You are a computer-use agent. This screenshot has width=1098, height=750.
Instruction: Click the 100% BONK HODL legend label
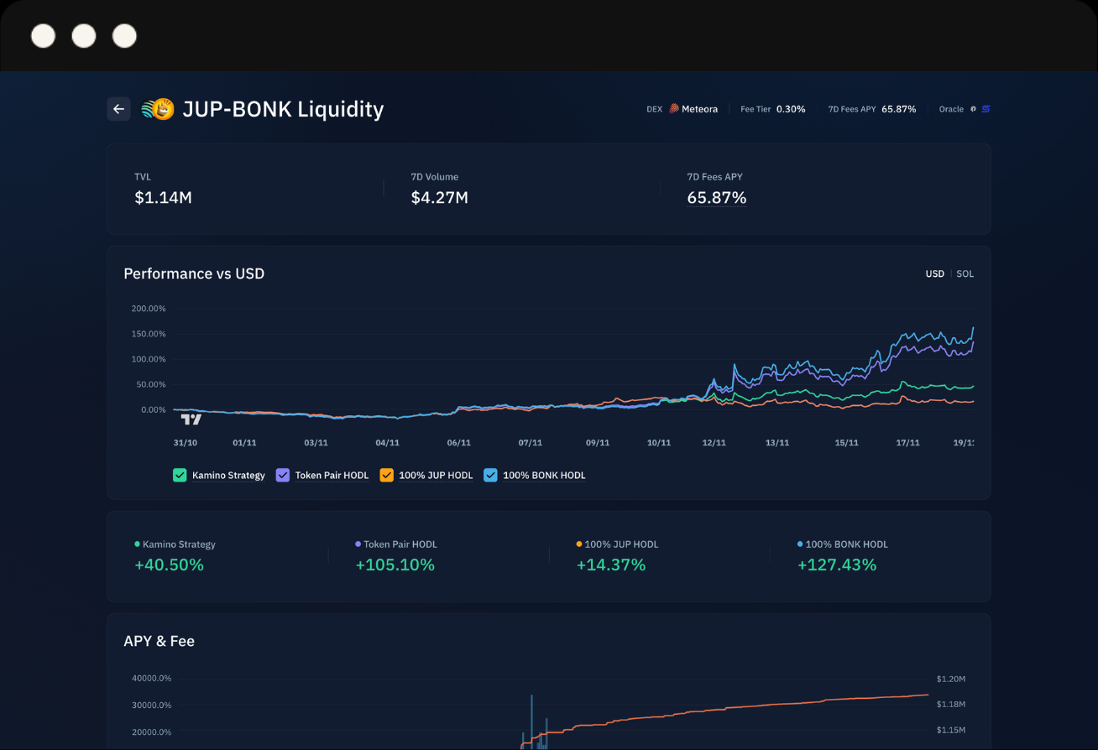tap(544, 476)
